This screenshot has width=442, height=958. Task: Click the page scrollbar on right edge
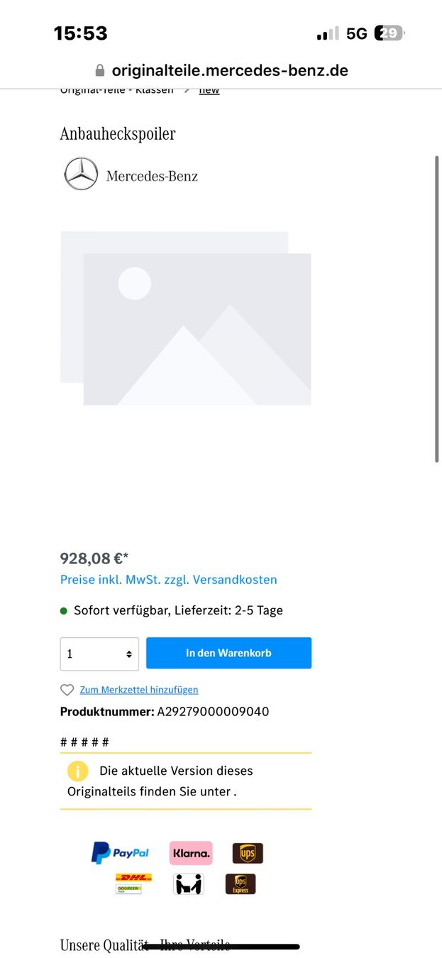coord(437,309)
